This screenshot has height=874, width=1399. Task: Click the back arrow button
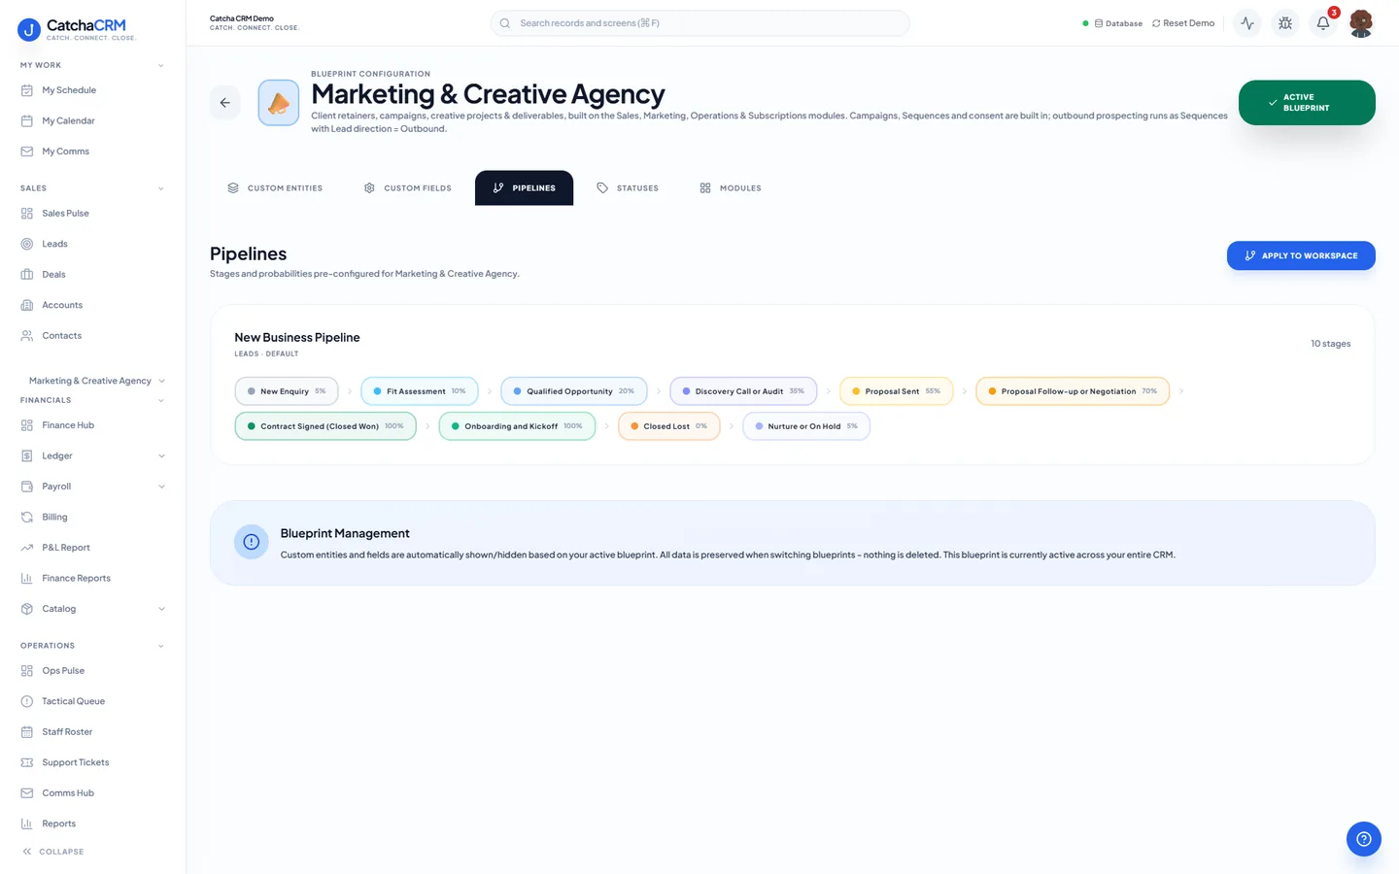[225, 103]
